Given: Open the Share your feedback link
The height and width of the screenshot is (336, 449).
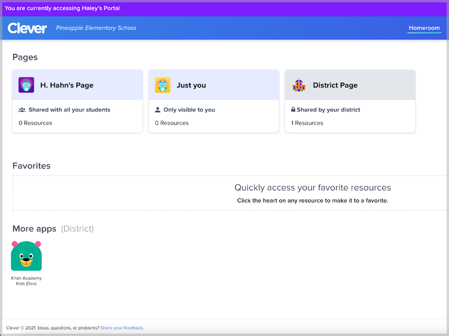Looking at the screenshot, I should 122,328.
